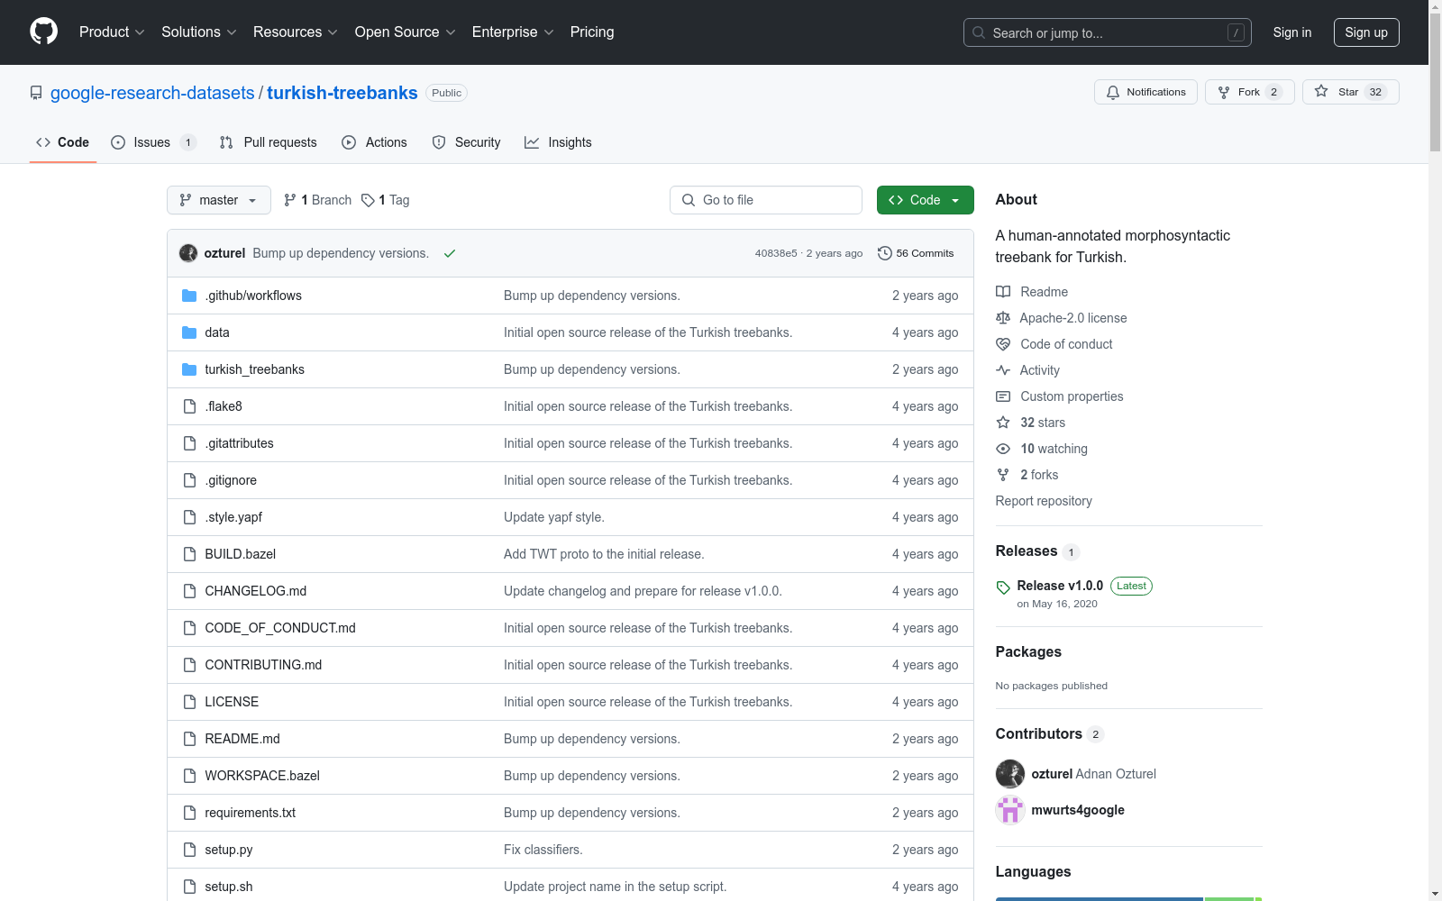
Task: Click the Sign up button
Action: pos(1366,32)
